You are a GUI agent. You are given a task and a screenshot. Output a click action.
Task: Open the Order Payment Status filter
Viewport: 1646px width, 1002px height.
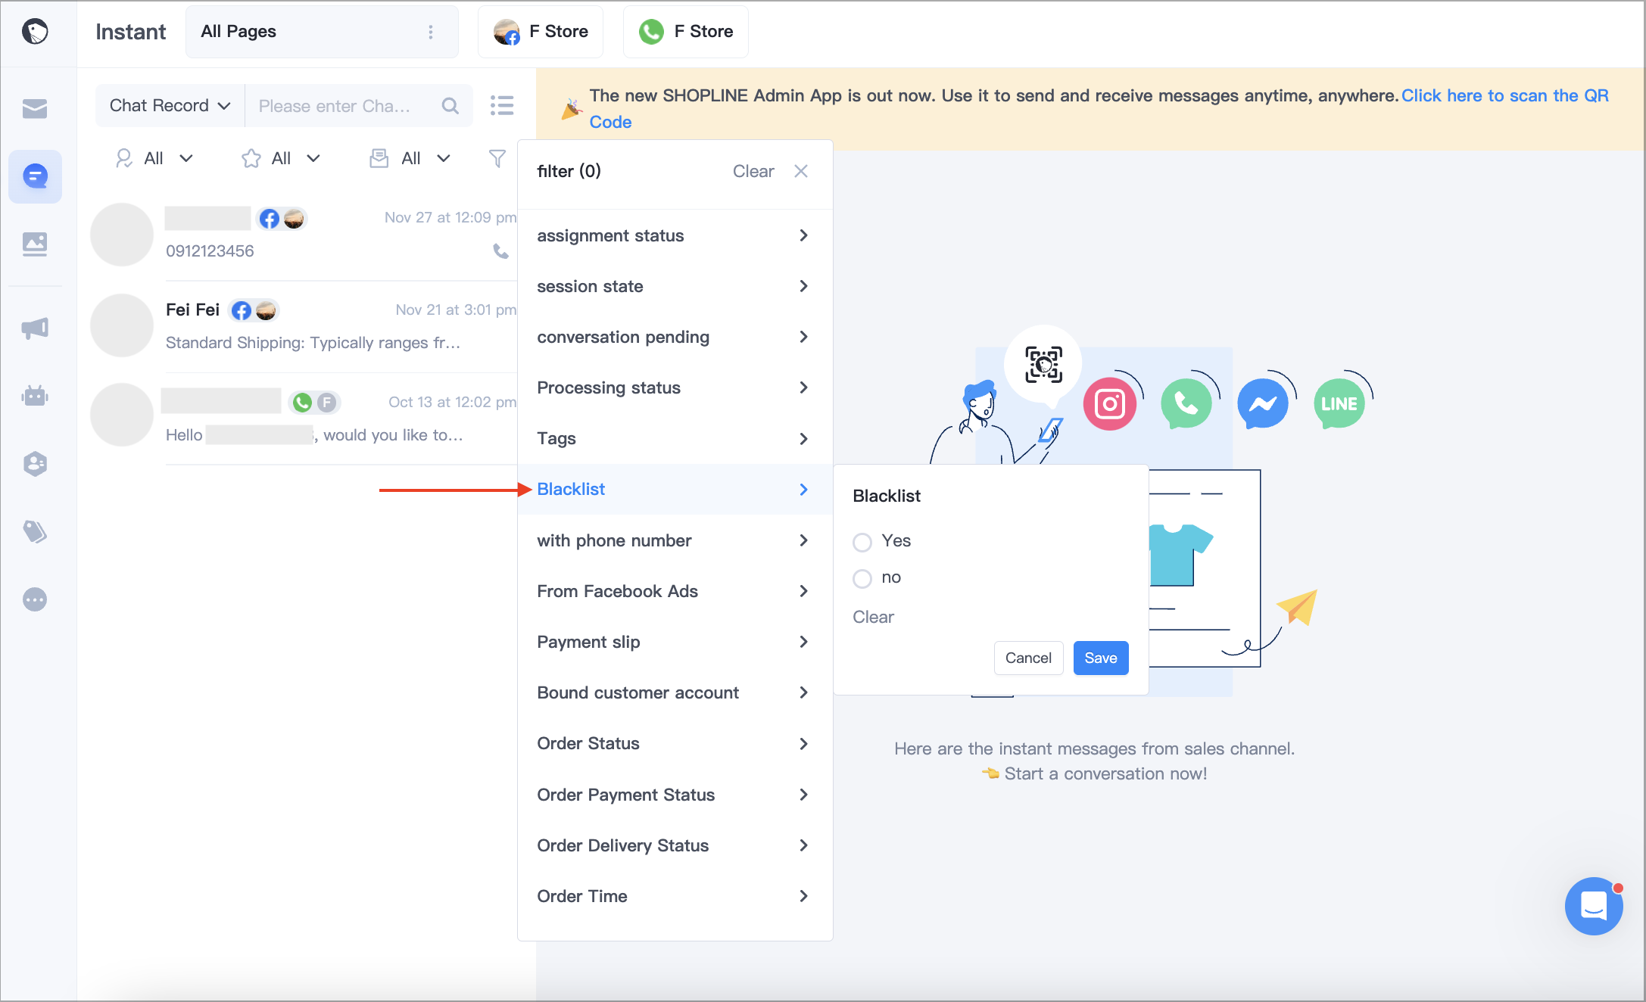675,795
